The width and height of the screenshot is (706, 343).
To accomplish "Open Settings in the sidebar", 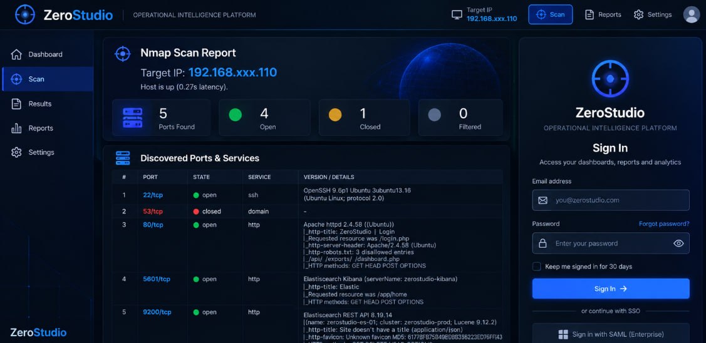I will 47,153.
